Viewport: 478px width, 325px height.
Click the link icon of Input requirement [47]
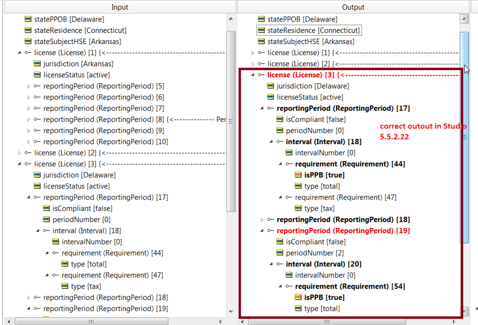click(x=55, y=275)
